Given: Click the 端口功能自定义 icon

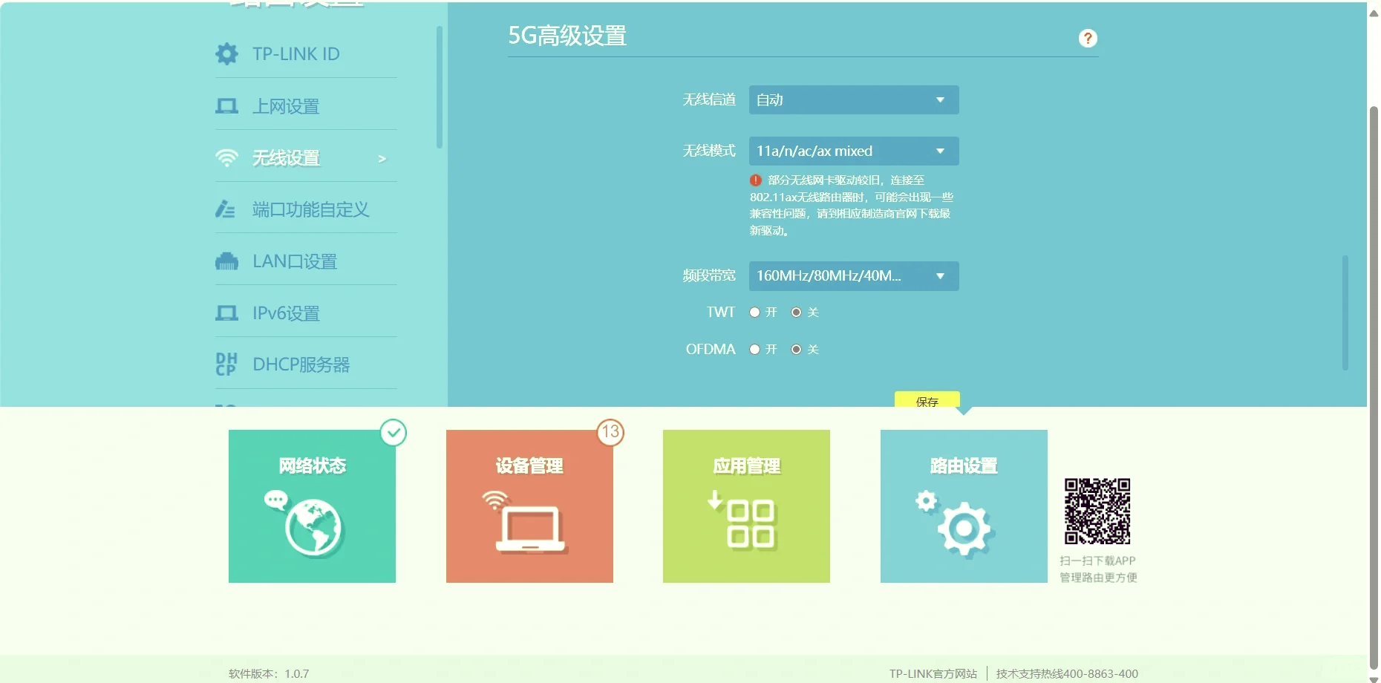Looking at the screenshot, I should 225,209.
